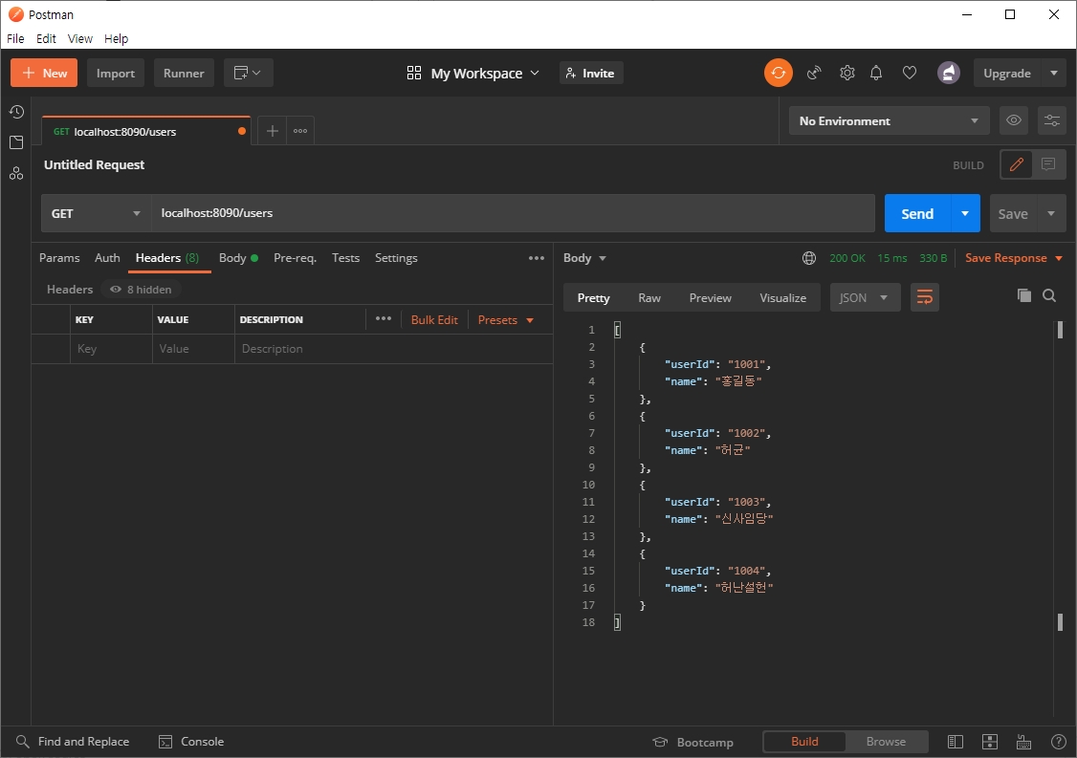This screenshot has width=1077, height=758.
Task: Open headers table column options ellipsis
Action: point(384,318)
